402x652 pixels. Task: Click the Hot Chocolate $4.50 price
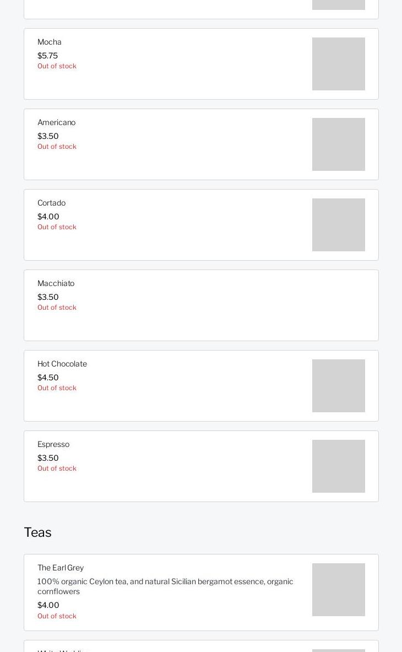pyautogui.click(x=48, y=378)
